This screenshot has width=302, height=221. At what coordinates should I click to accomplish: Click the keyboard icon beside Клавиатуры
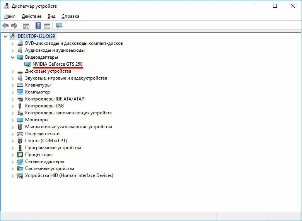pos(20,85)
